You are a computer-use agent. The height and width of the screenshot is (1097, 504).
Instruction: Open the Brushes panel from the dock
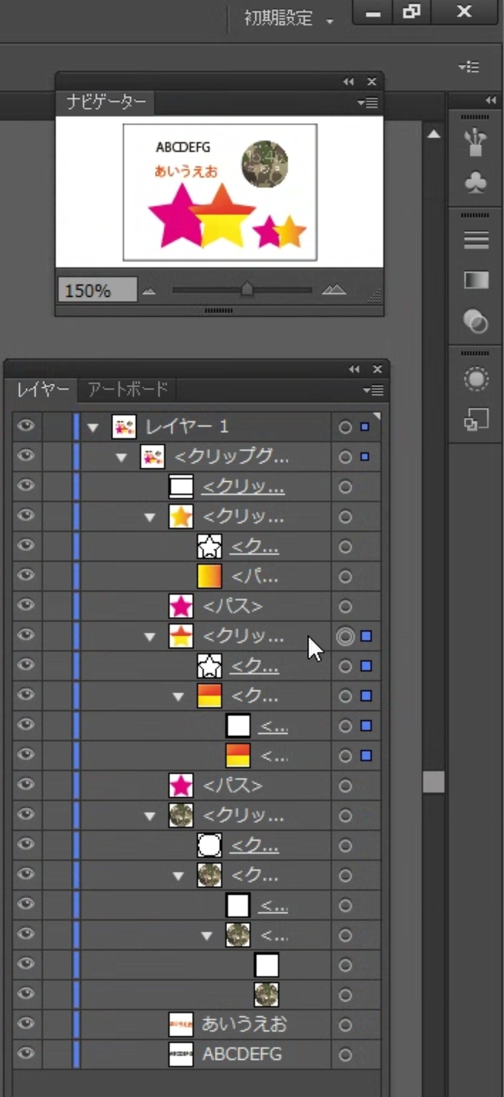click(475, 143)
